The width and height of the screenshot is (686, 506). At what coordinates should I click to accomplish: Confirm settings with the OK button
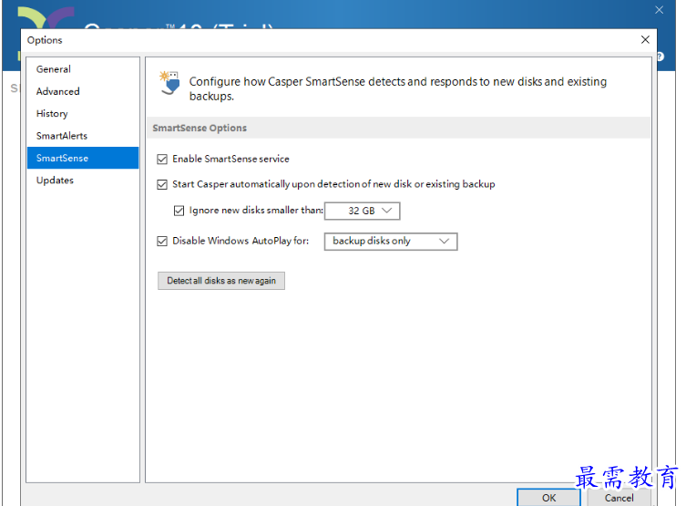pos(548,498)
